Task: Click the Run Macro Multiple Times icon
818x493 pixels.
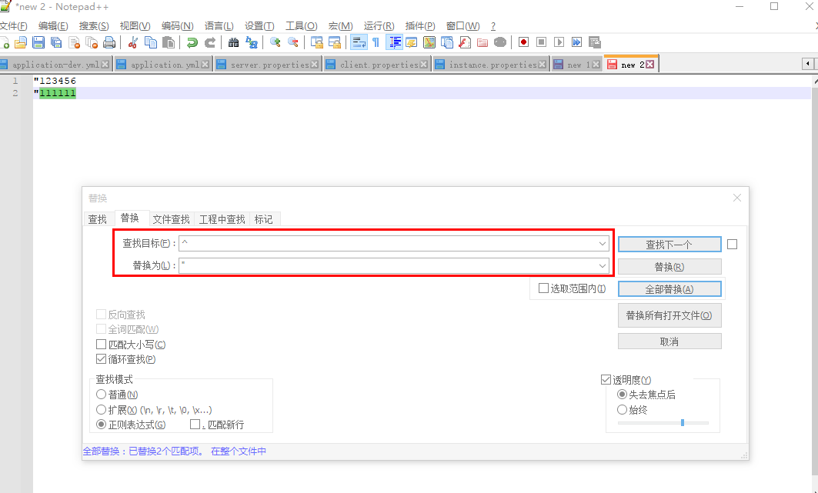Action: tap(576, 42)
